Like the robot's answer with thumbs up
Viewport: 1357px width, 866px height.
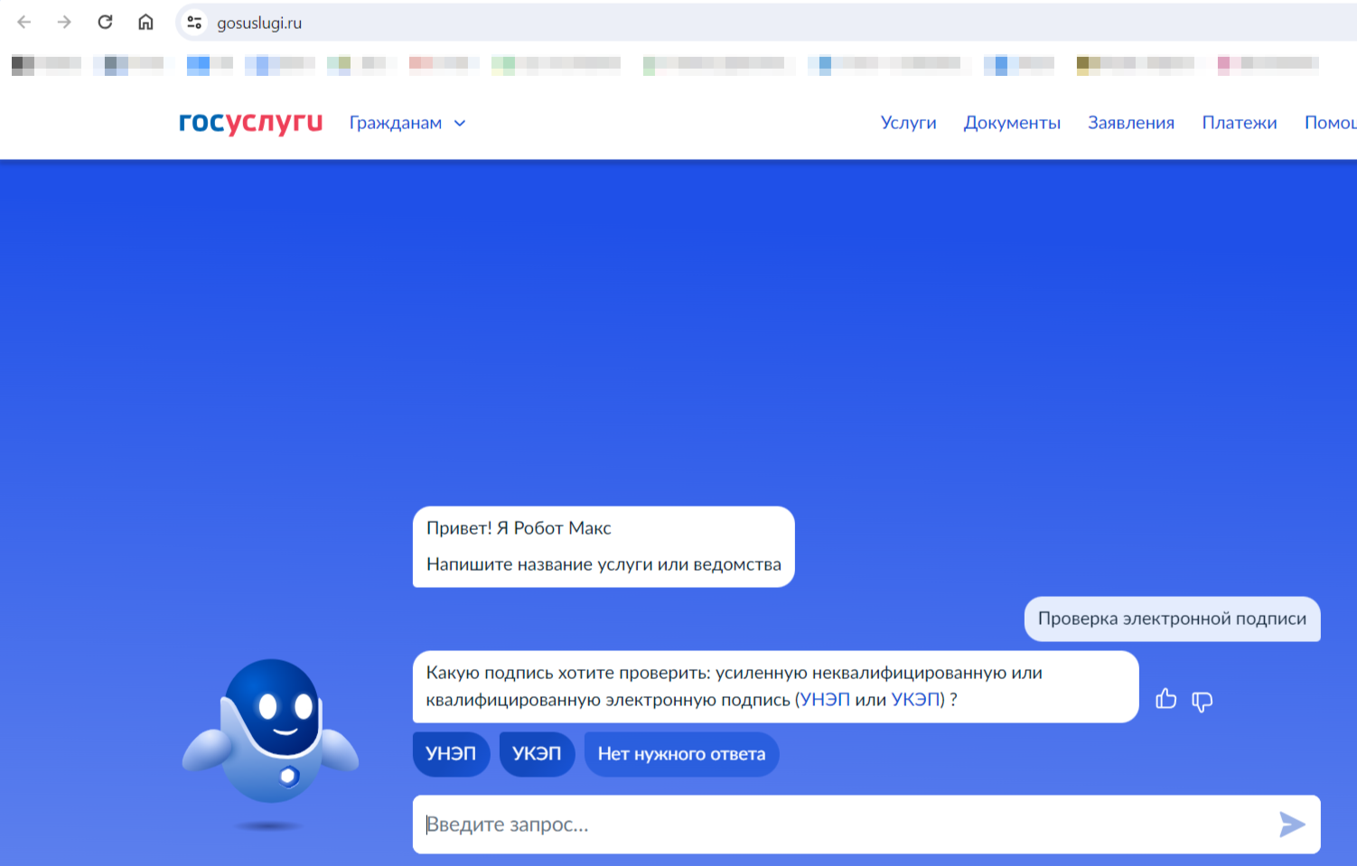tap(1166, 699)
